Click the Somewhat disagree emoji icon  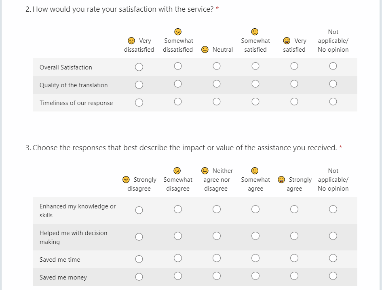coord(177,171)
